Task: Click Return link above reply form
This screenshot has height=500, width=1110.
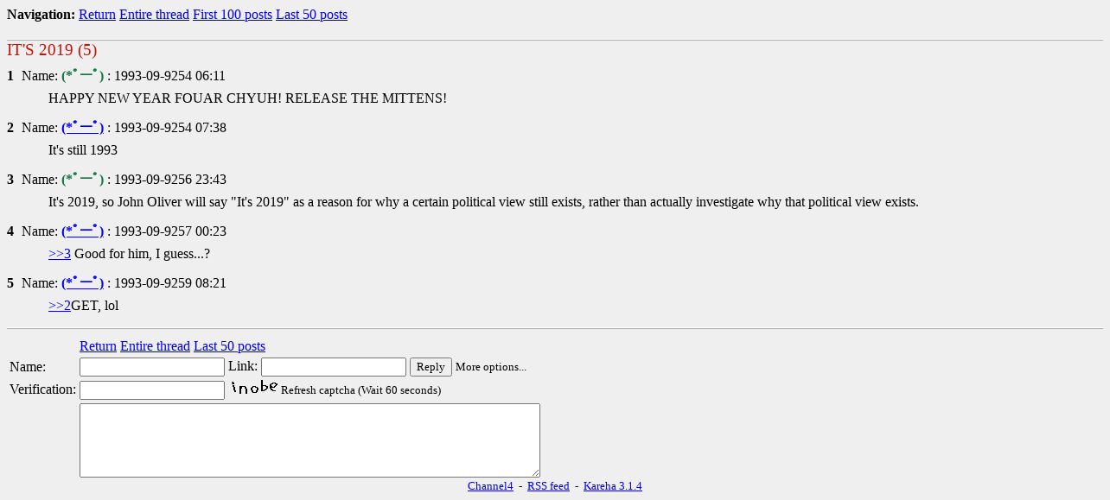Action: (98, 346)
